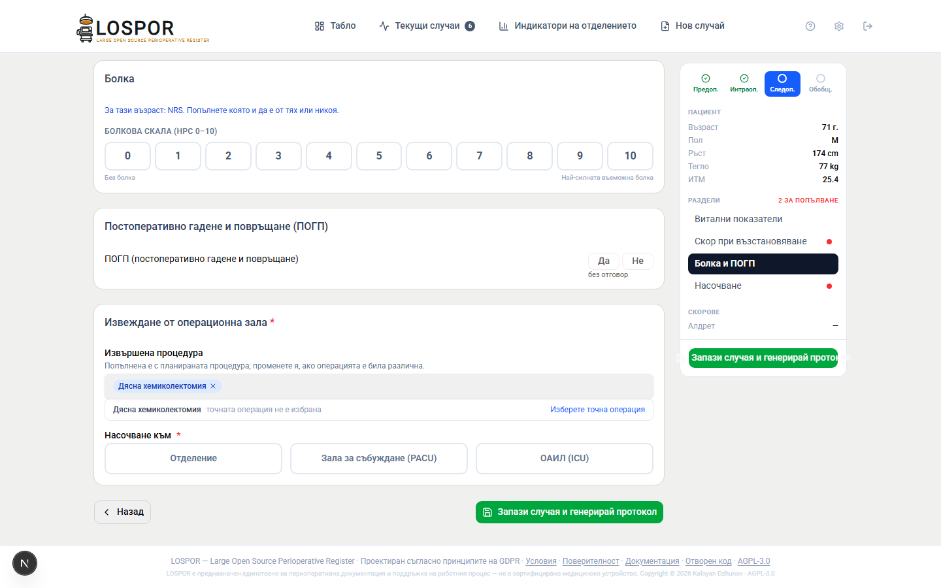Choose Зала за събуждане (PACU)
The height and width of the screenshot is (588, 941).
click(379, 459)
